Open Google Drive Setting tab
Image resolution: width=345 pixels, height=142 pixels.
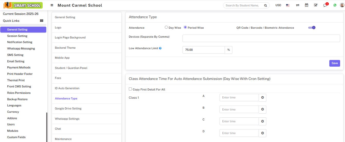click(x=68, y=109)
